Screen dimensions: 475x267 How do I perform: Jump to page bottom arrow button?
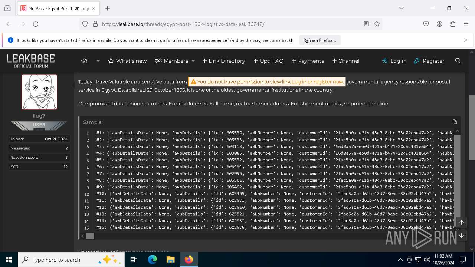pos(462,235)
